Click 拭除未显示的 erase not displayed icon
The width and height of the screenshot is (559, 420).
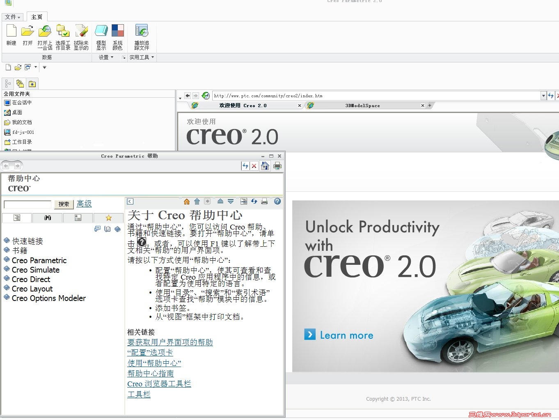81,37
